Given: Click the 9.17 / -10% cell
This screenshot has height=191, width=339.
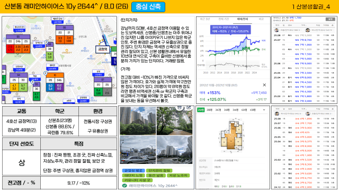Looking at the screenshot, I should tap(79, 183).
